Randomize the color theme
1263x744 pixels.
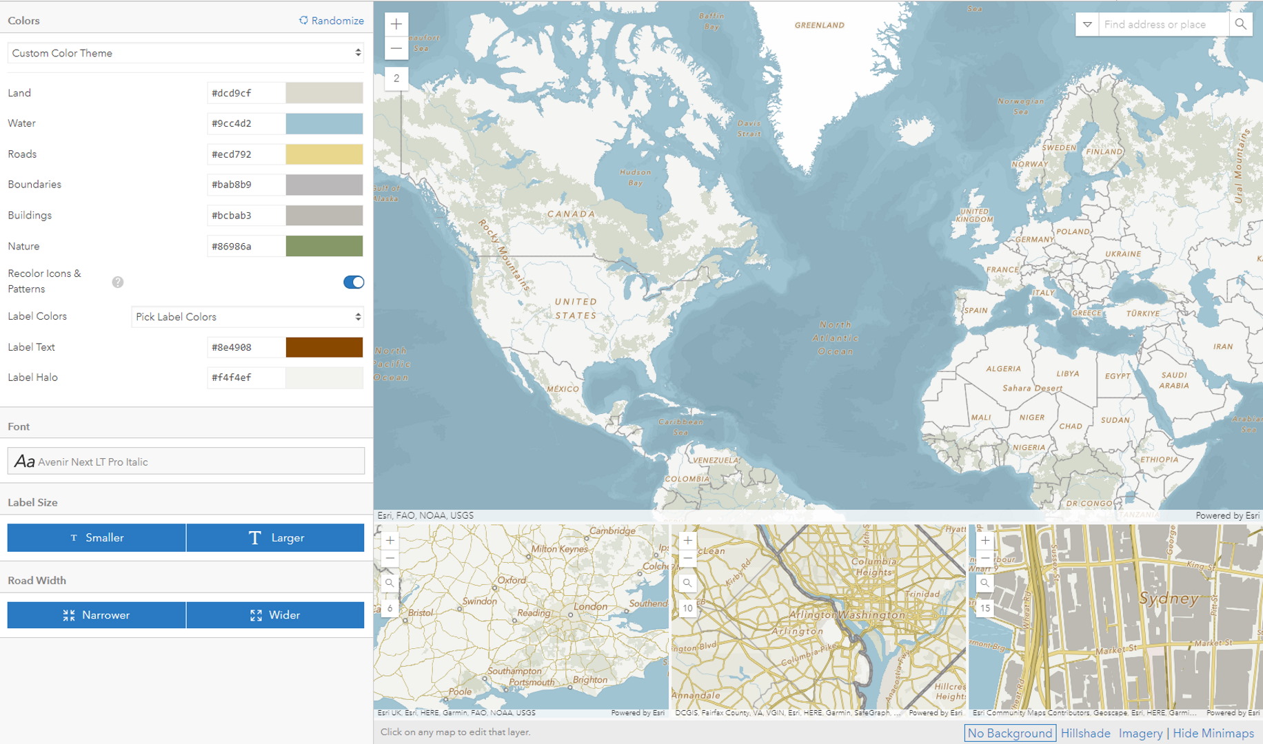pos(332,20)
